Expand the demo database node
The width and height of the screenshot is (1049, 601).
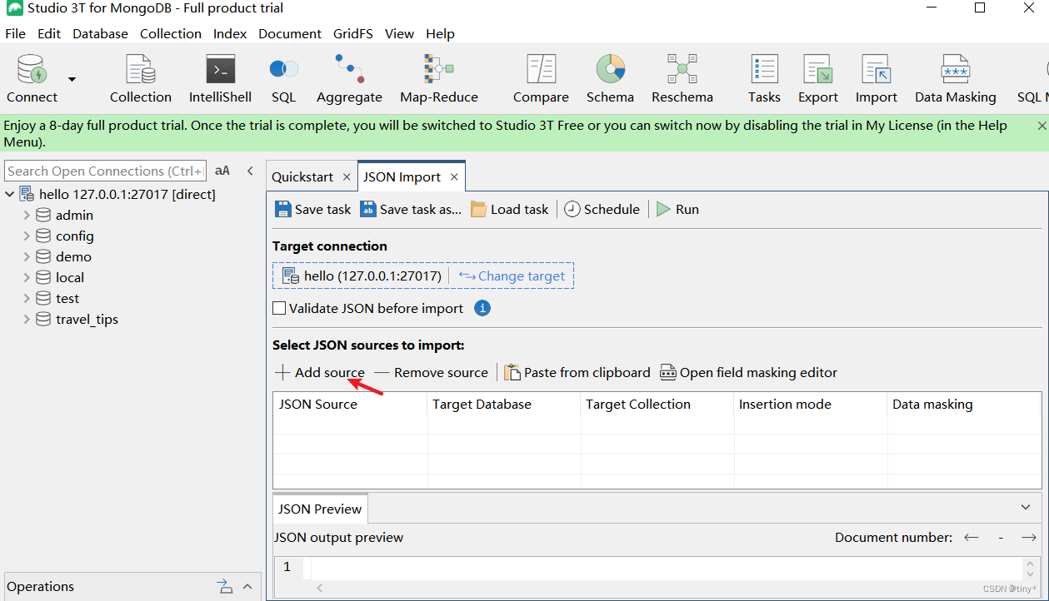click(27, 256)
